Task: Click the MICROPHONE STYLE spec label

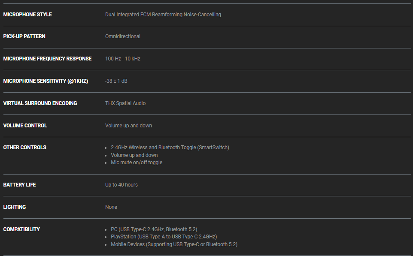Action: click(27, 15)
